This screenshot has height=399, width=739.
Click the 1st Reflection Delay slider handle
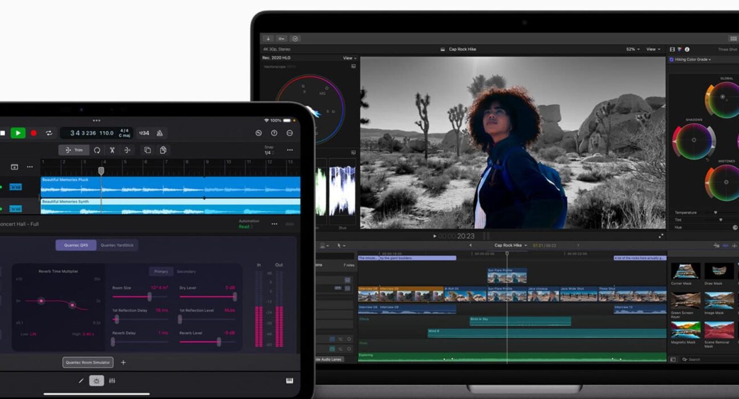coord(116,320)
